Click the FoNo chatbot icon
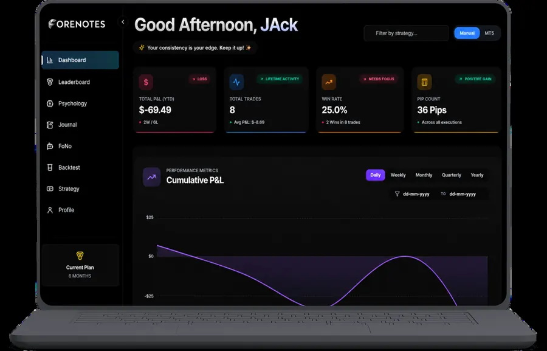Screen dimensions: 547x351 point(50,146)
